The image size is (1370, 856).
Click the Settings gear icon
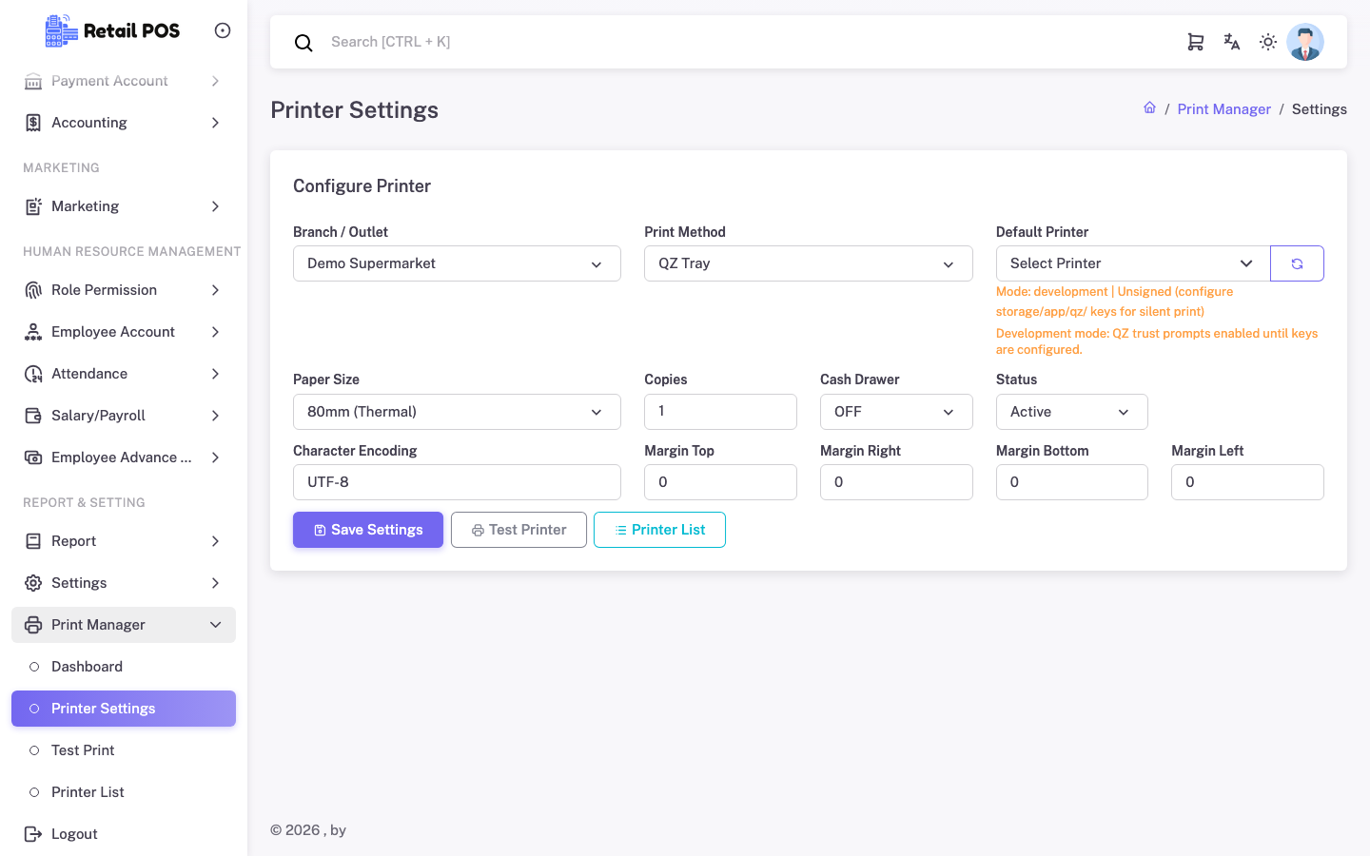coord(33,583)
